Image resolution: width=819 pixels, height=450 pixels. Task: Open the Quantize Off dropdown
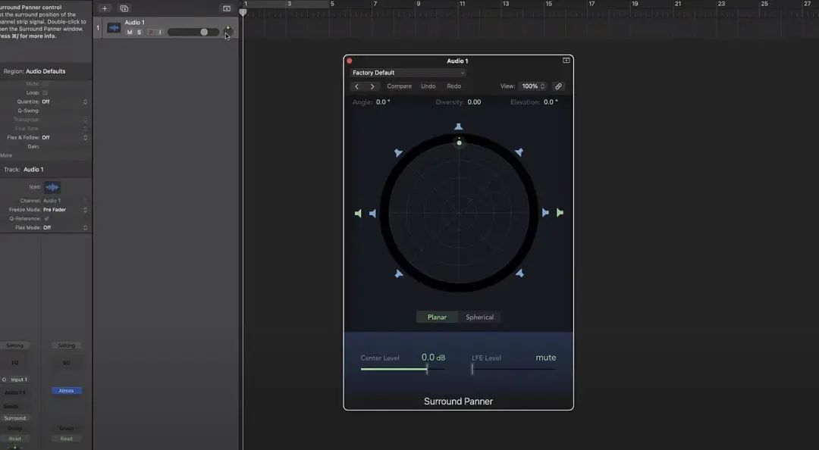click(x=64, y=102)
